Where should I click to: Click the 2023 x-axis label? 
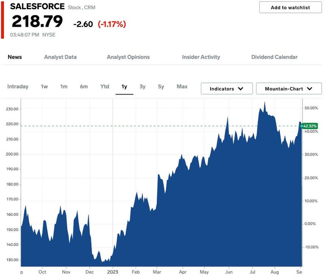coord(113,272)
